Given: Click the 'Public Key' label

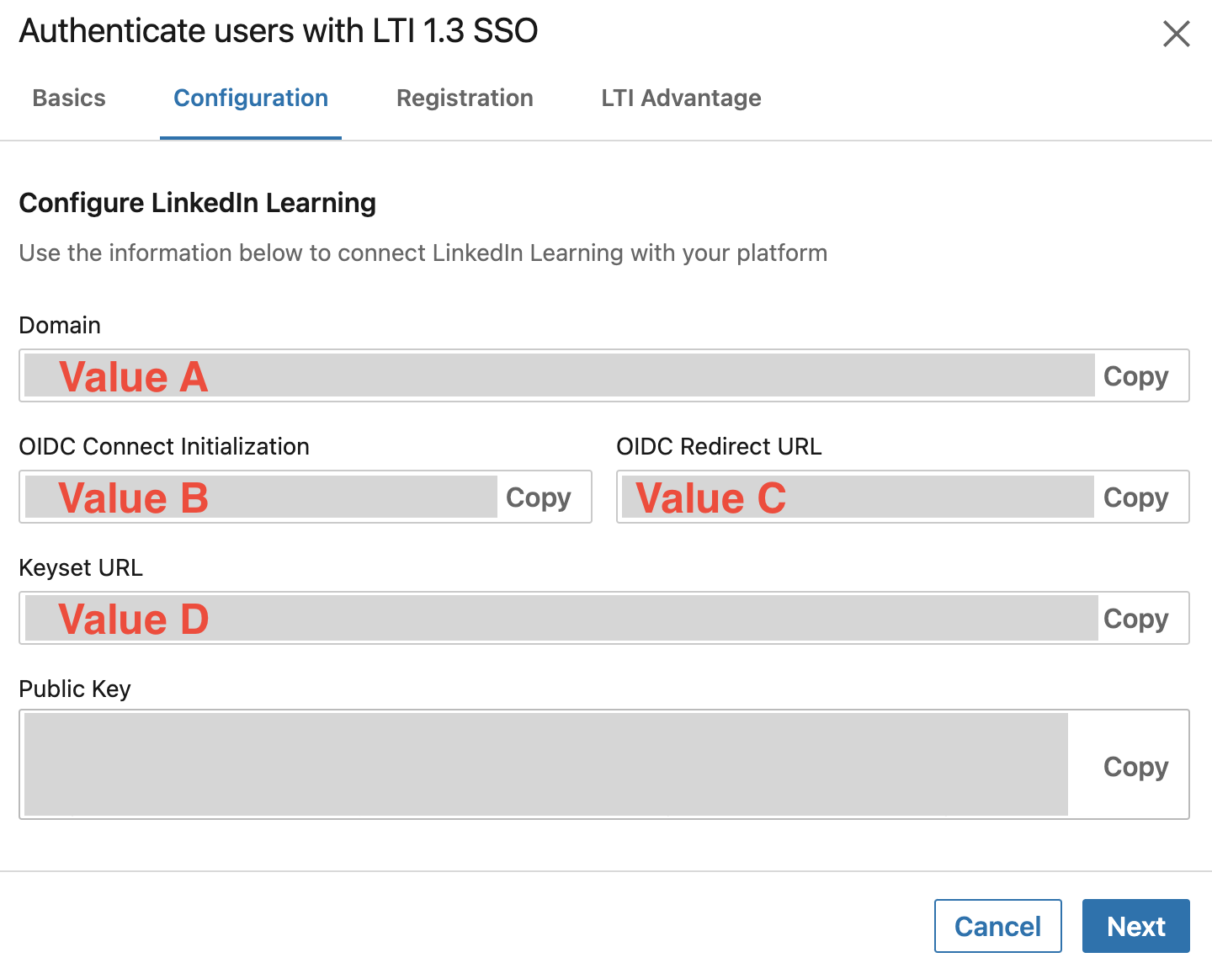Looking at the screenshot, I should pos(75,689).
